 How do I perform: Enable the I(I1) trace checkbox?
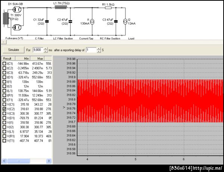tap(4, 82)
